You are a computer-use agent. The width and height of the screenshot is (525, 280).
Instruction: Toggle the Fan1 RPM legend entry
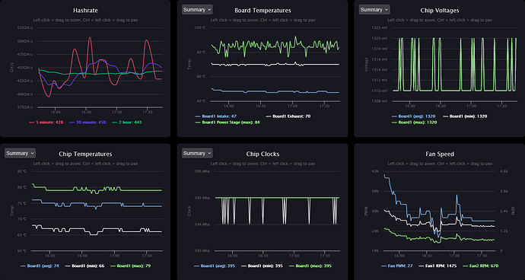(x=438, y=266)
